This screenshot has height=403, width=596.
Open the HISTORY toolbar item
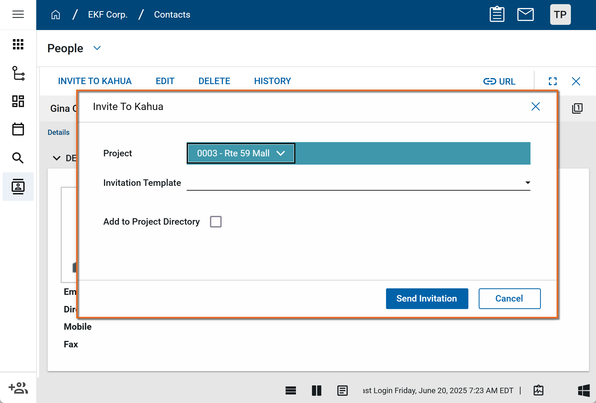272,81
